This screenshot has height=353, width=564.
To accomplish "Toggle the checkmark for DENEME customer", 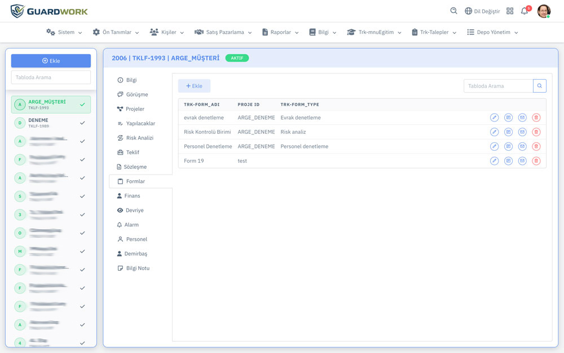I will coord(82,123).
